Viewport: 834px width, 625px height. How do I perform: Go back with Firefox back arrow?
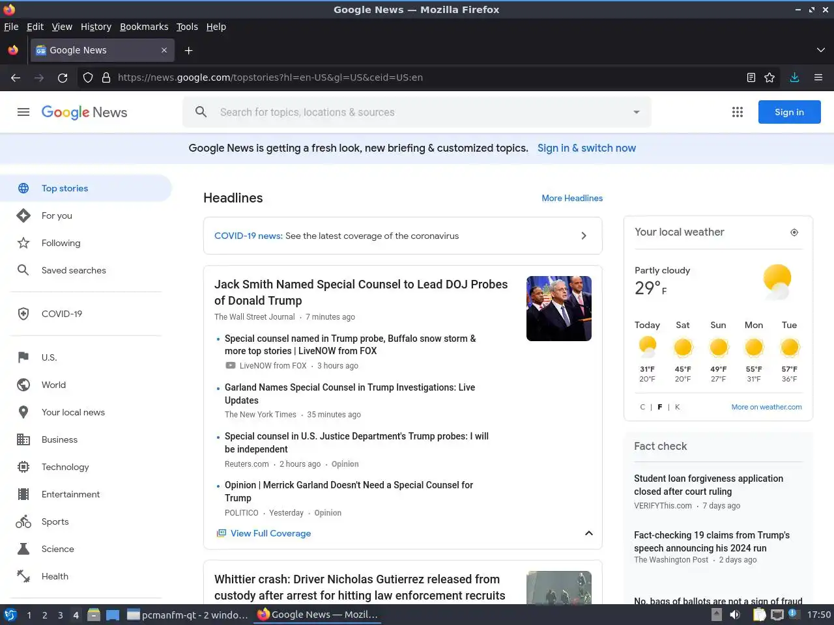(16, 77)
